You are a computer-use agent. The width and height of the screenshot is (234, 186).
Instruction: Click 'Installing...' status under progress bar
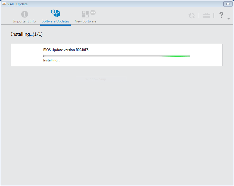point(52,60)
